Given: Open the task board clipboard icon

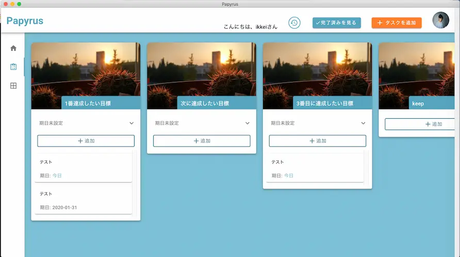Looking at the screenshot, I should [x=13, y=67].
